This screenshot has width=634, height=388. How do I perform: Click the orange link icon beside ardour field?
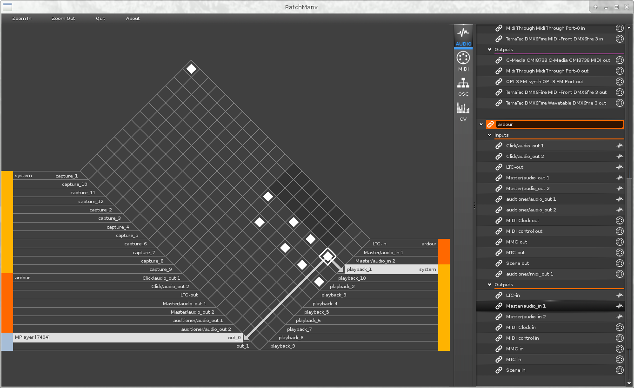(490, 125)
